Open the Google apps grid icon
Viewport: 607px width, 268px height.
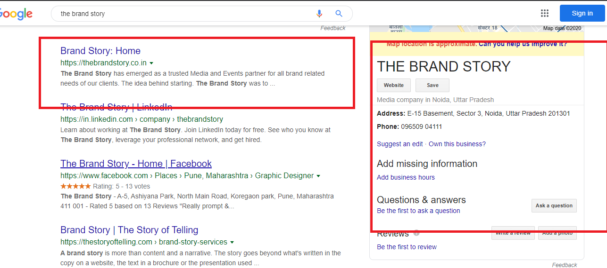545,13
